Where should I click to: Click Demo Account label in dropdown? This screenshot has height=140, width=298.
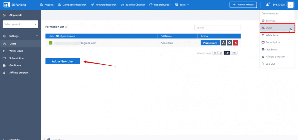pos(270,13)
